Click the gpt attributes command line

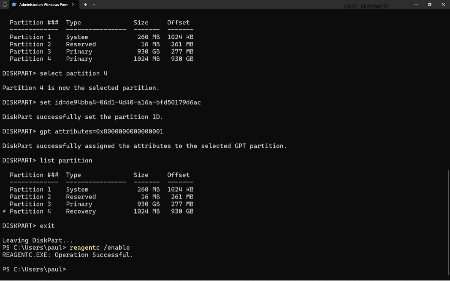point(101,131)
